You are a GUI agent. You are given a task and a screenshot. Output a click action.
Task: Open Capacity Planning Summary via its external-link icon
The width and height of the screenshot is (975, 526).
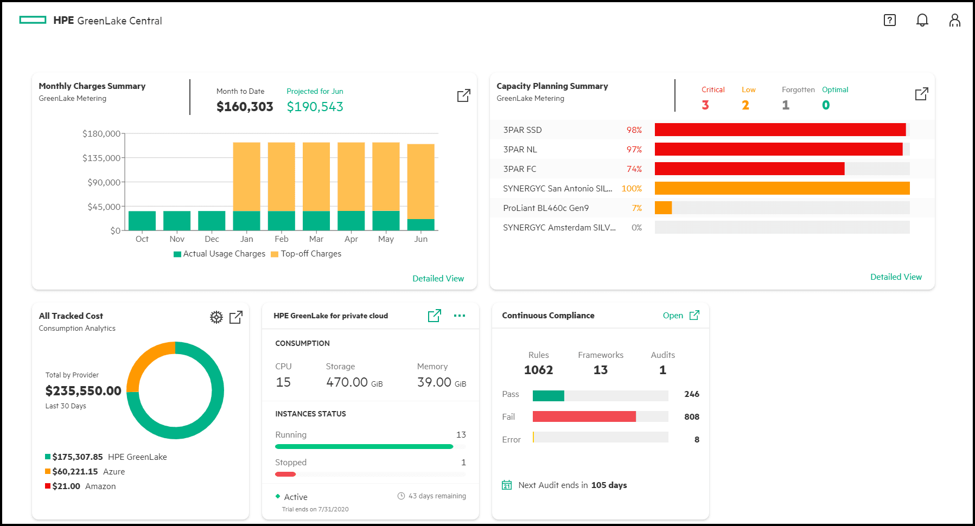pyautogui.click(x=921, y=94)
